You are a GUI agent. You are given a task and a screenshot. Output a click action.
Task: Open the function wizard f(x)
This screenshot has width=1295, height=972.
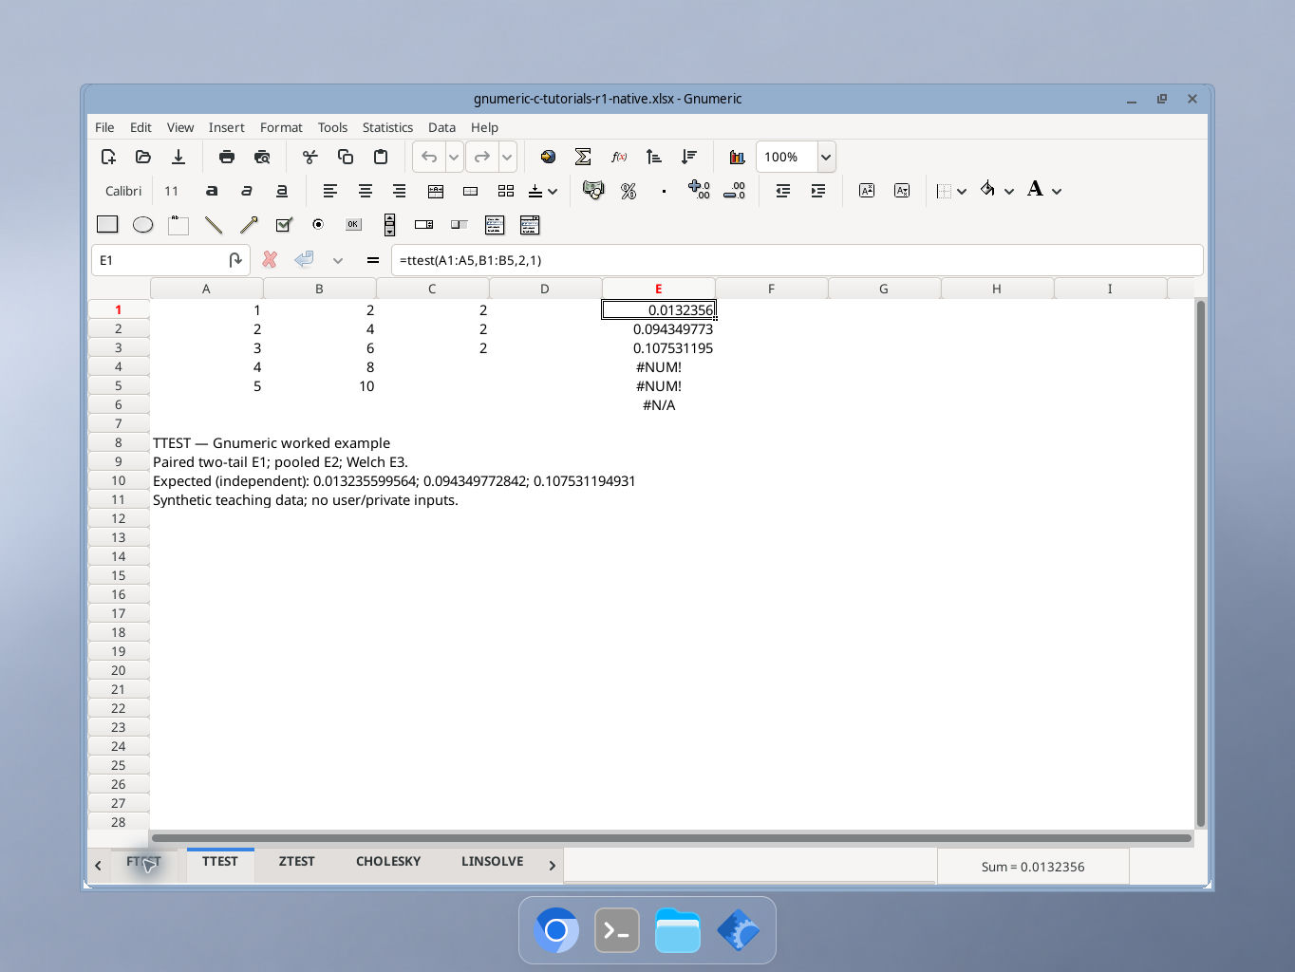coord(618,157)
